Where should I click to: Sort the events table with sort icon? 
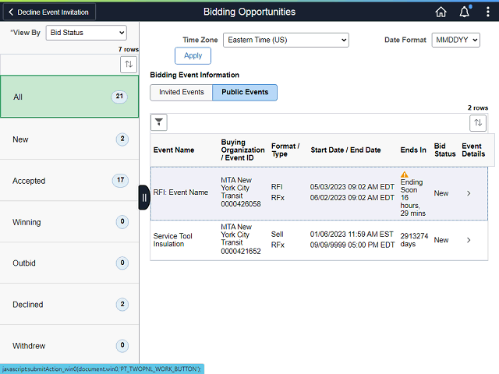point(478,122)
